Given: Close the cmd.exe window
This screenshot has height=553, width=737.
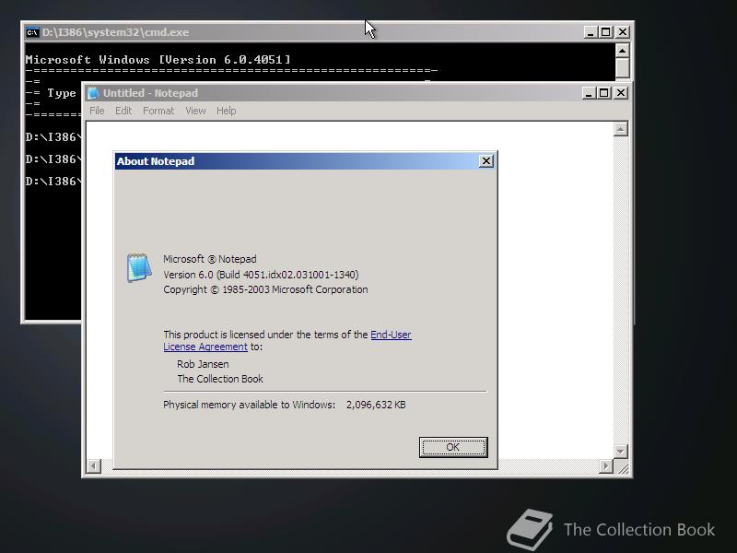Looking at the screenshot, I should click(x=623, y=32).
